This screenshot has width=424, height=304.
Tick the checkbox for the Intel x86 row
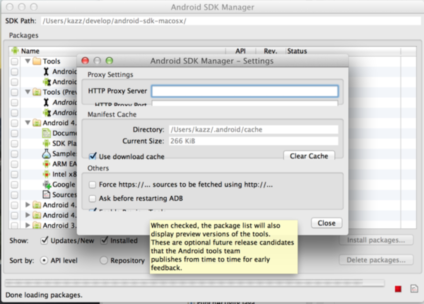(x=14, y=175)
